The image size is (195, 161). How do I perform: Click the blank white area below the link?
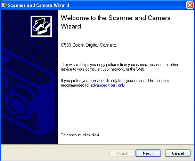[x=125, y=110]
